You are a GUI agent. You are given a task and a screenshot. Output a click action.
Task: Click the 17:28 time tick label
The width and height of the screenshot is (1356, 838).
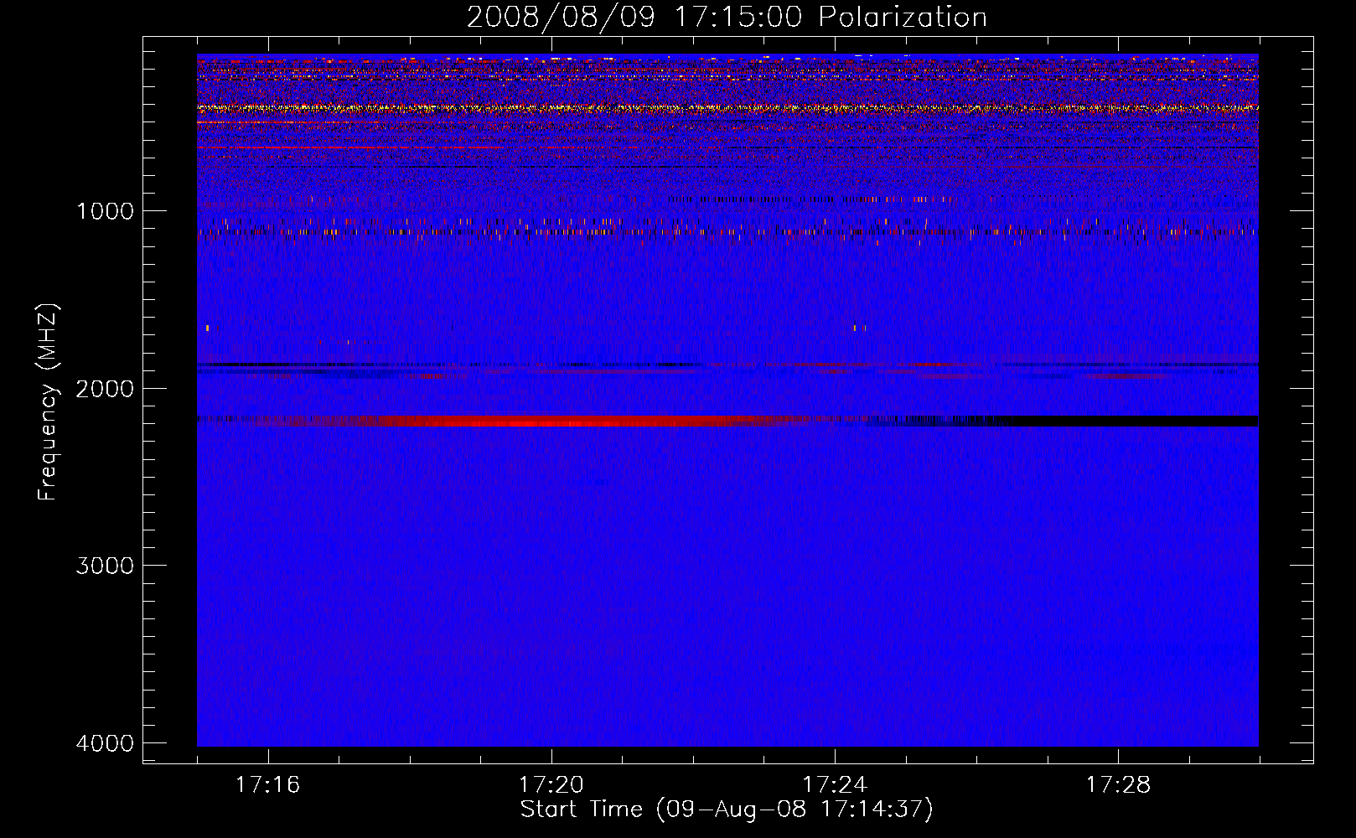[x=1119, y=784]
